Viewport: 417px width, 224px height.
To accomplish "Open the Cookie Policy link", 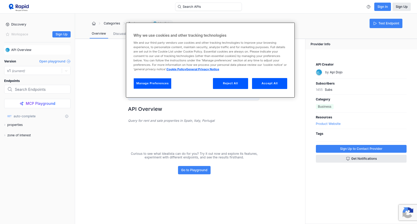I will tap(176, 69).
